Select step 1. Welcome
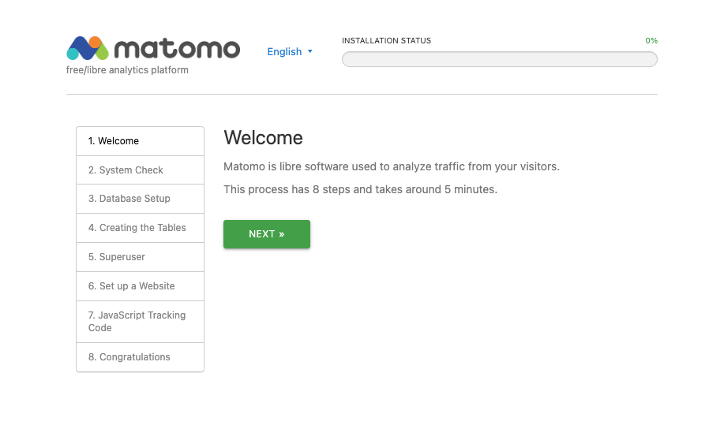Viewport: 724px width, 440px height. [140, 141]
